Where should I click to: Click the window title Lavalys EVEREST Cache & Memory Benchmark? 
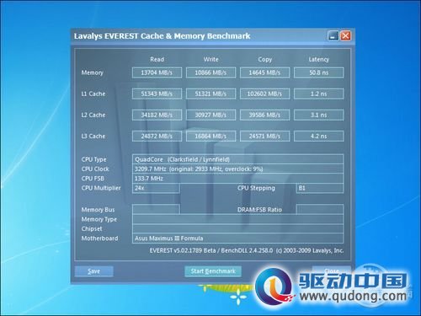(163, 36)
